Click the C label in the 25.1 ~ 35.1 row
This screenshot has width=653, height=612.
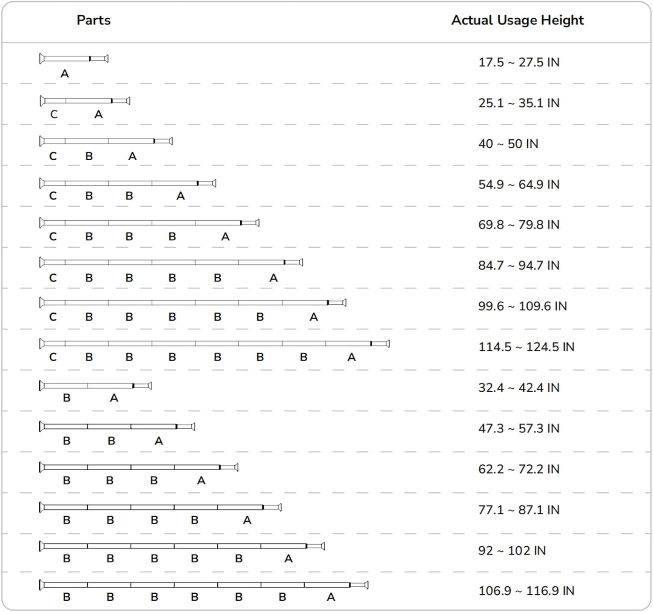(54, 114)
